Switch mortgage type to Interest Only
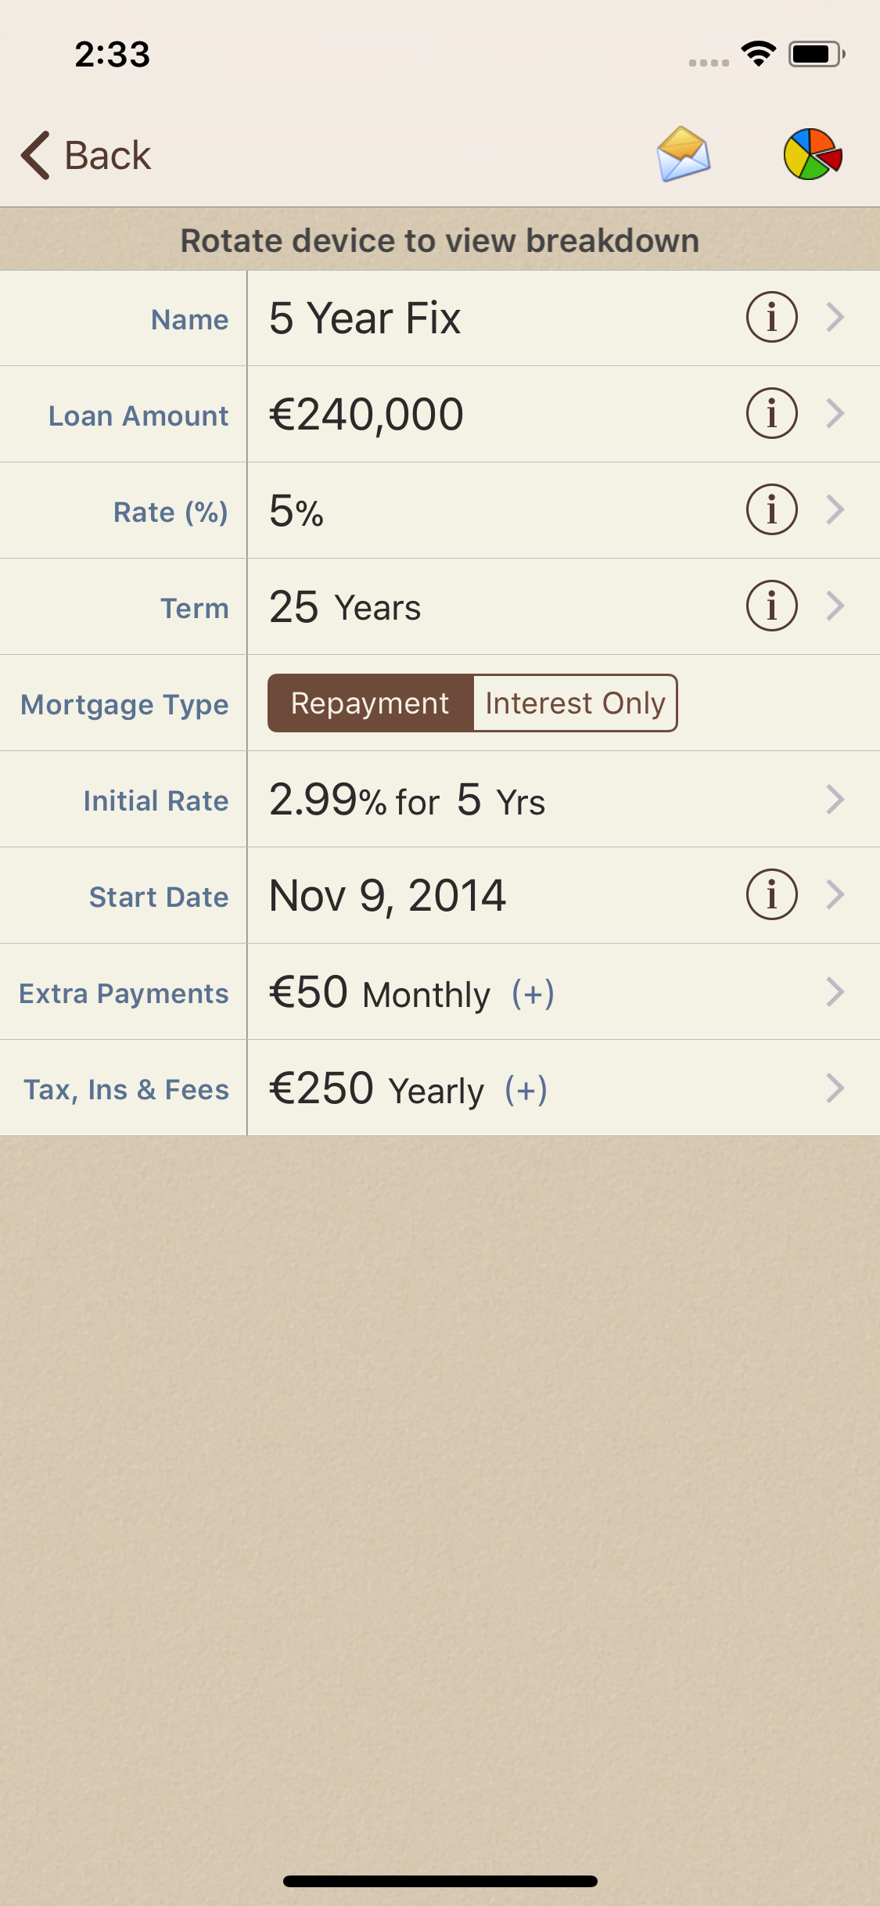Viewport: 880px width, 1906px height. tap(575, 703)
